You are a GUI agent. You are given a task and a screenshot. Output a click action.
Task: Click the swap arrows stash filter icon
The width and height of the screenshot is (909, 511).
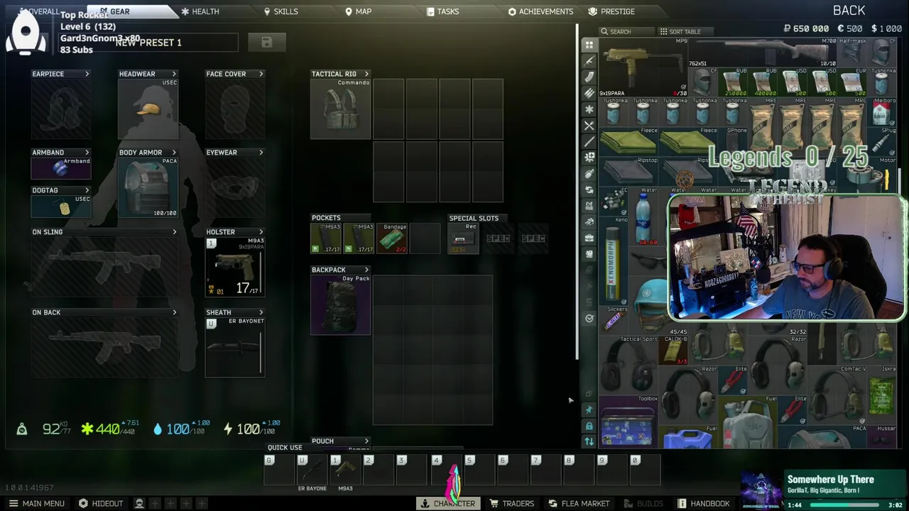[589, 189]
